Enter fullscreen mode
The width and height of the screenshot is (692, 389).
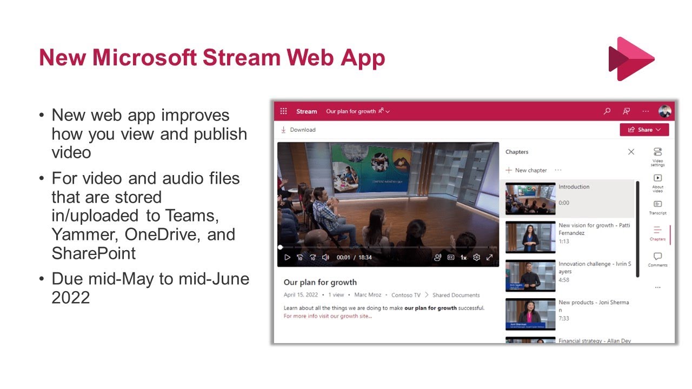(x=489, y=258)
